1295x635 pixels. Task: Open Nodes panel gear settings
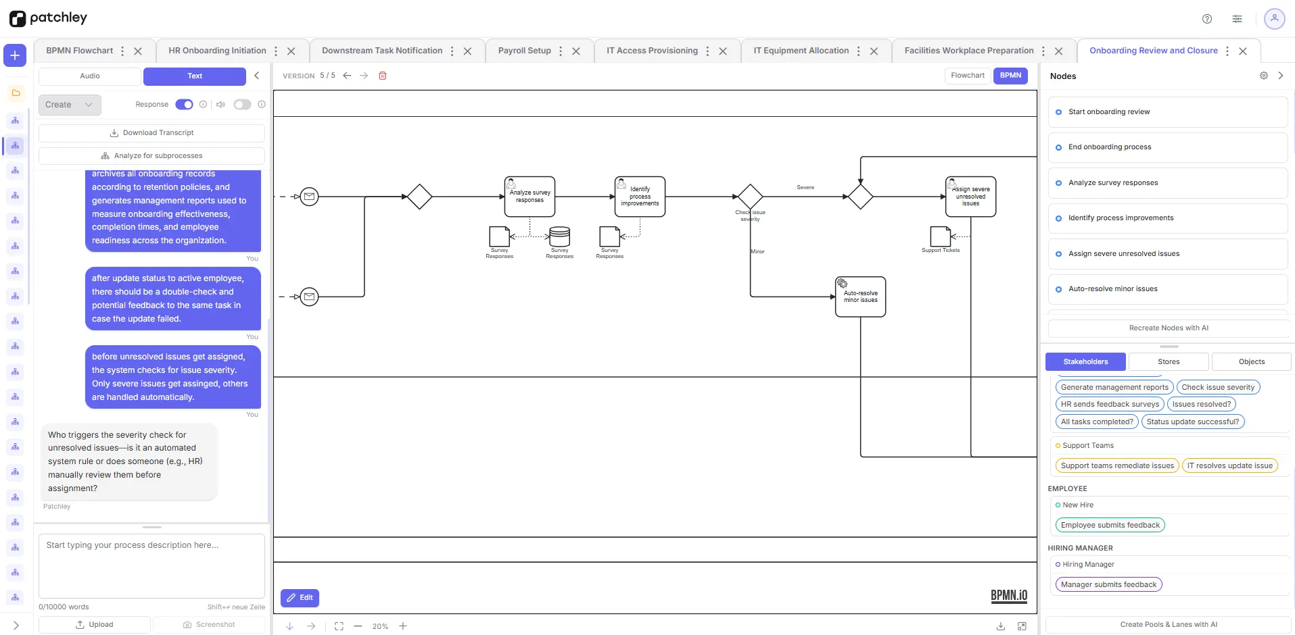pos(1264,76)
